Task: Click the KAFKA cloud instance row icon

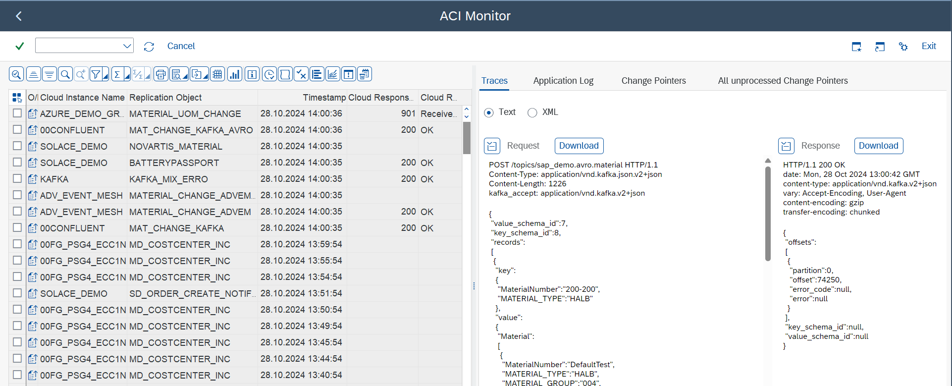Action: click(33, 179)
